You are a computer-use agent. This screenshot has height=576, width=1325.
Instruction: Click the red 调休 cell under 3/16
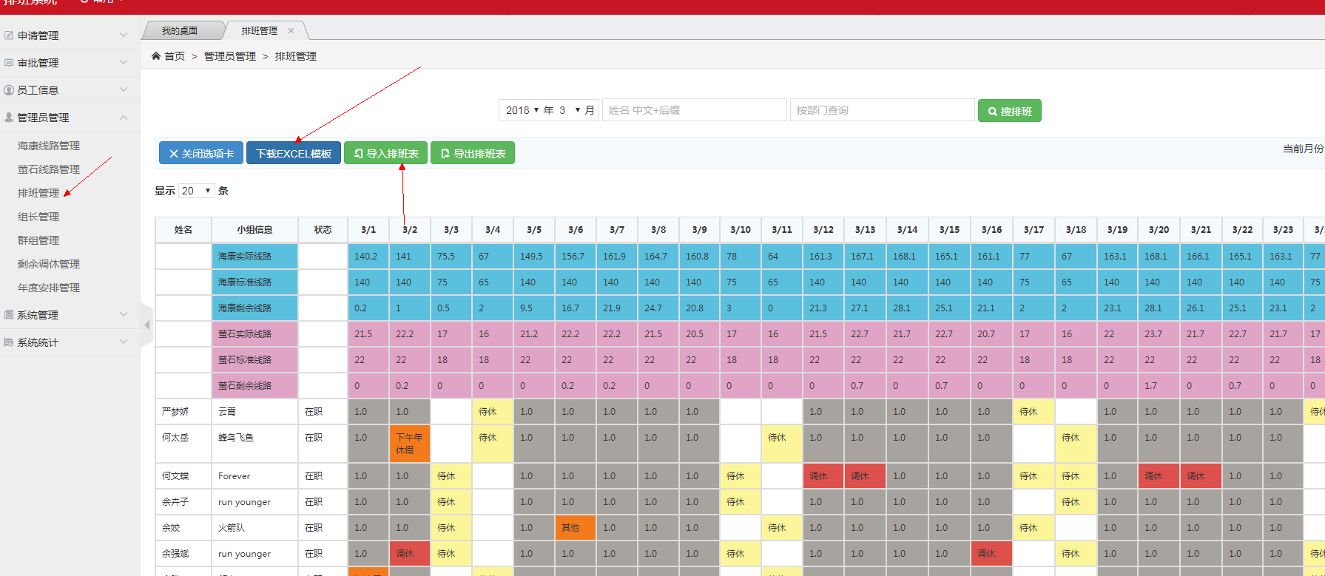click(991, 554)
